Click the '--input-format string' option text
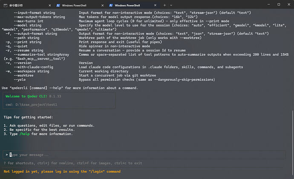The image size is (294, 179). coord(35,13)
